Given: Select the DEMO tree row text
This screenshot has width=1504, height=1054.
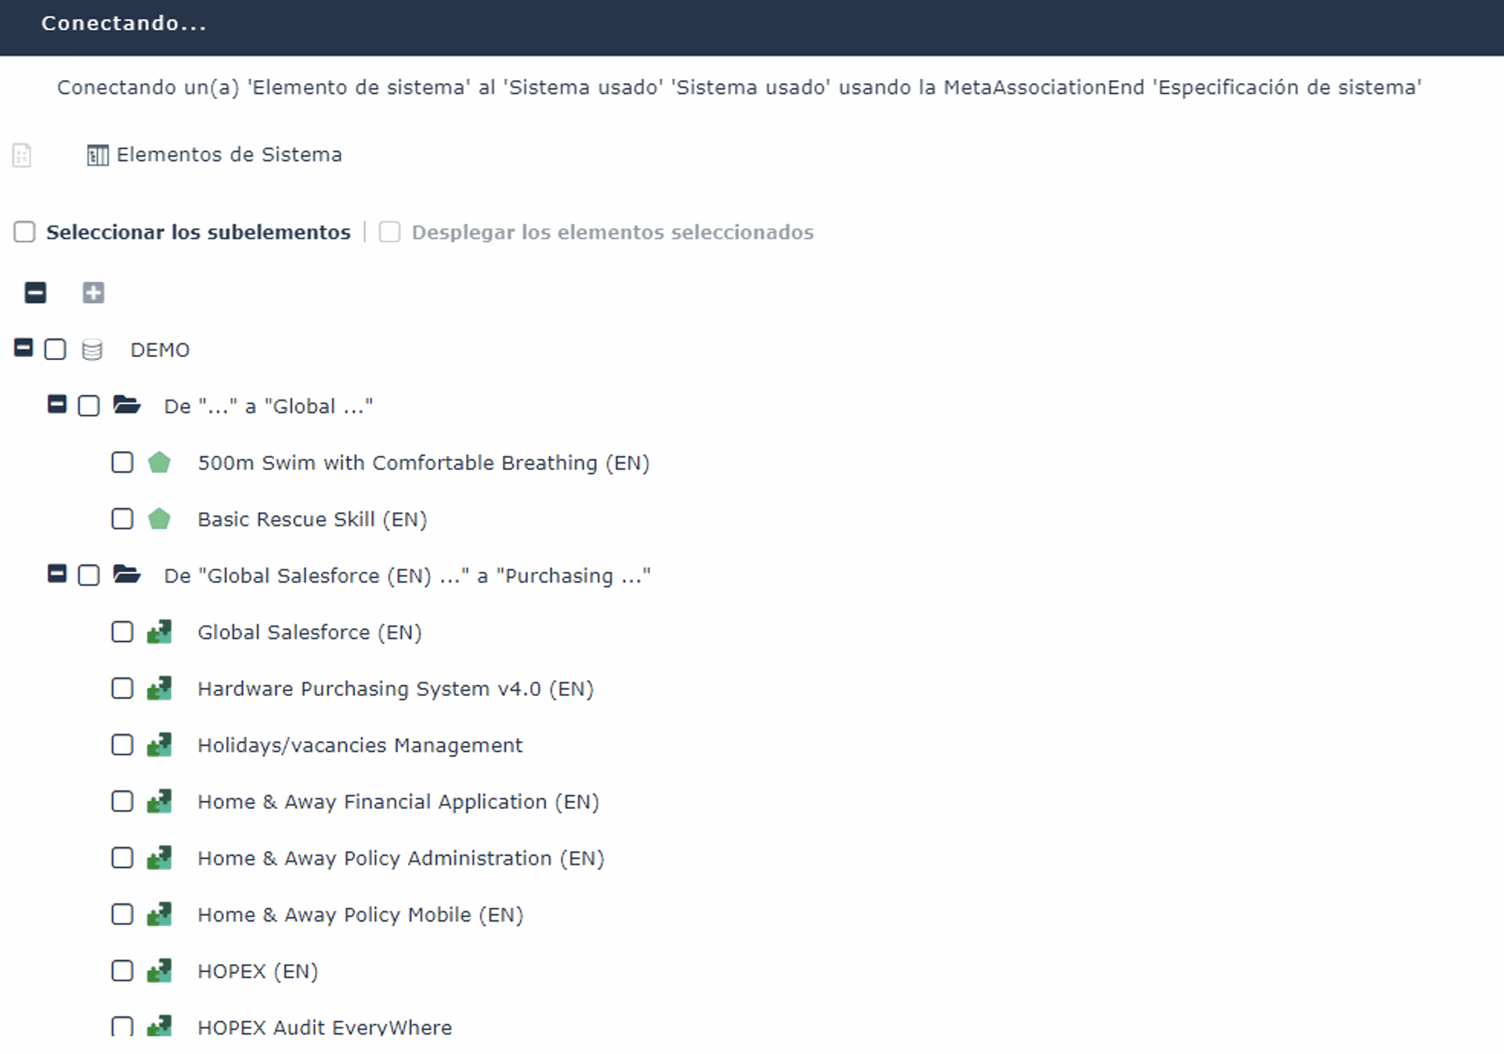Looking at the screenshot, I should (160, 349).
